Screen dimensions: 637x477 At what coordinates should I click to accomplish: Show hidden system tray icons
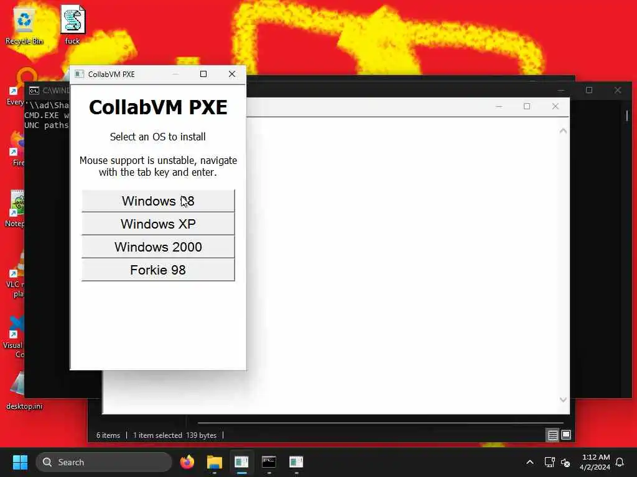530,462
